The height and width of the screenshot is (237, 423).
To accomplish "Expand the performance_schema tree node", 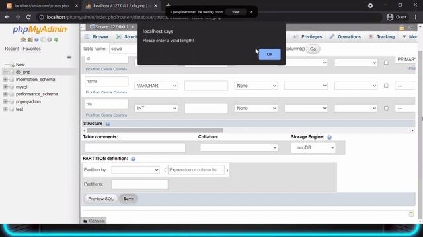I will [5, 94].
